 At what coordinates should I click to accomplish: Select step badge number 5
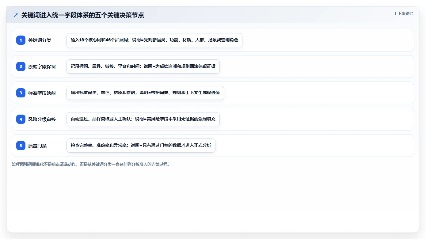pyautogui.click(x=21, y=146)
